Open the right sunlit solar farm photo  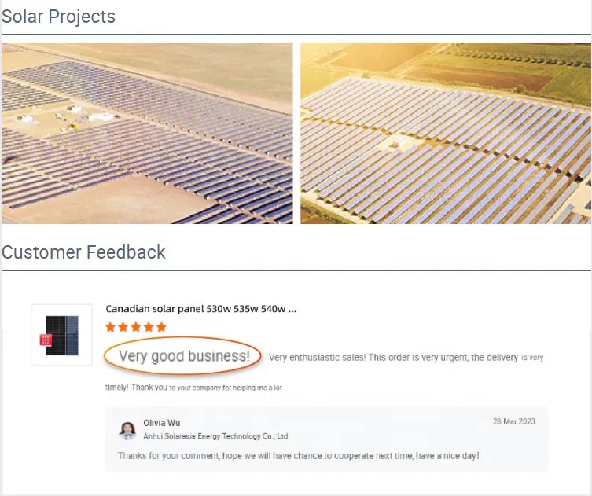(445, 134)
